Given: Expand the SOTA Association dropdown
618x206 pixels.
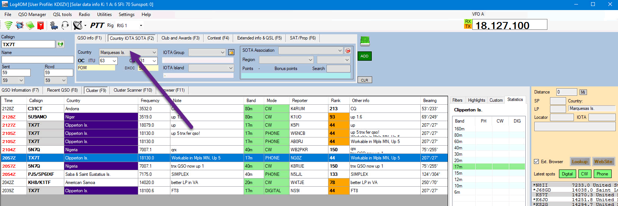Looking at the screenshot, I should (x=311, y=50).
